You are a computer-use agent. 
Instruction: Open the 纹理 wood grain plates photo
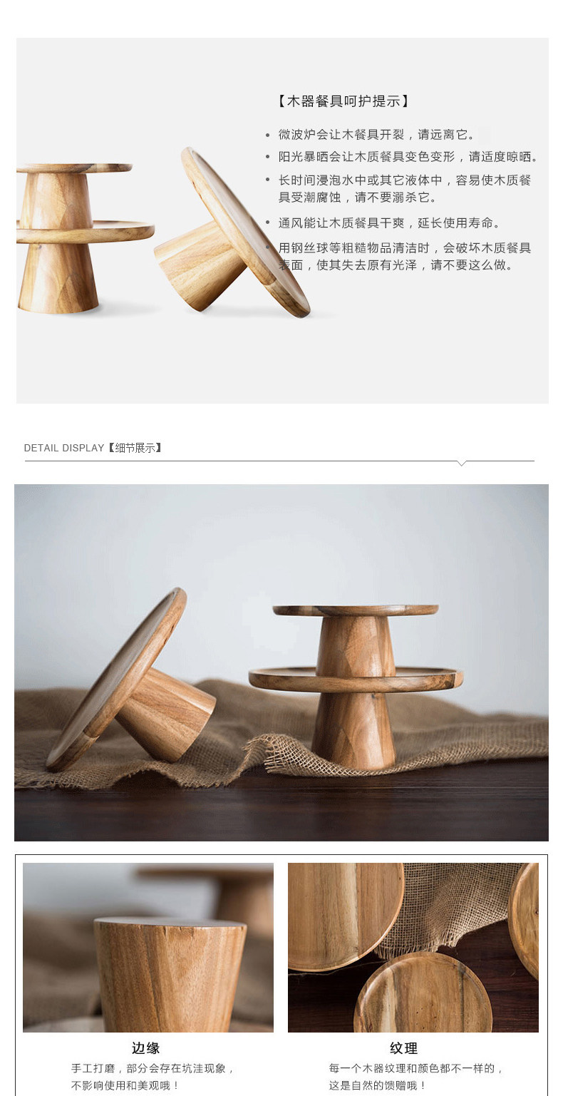(413, 947)
